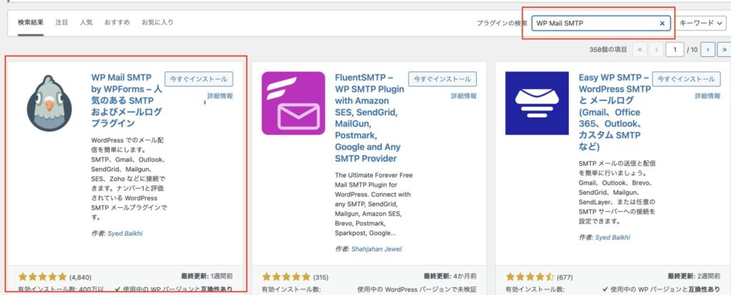
Task: Click FluentSMTP rating count (315)
Action: [x=321, y=277]
